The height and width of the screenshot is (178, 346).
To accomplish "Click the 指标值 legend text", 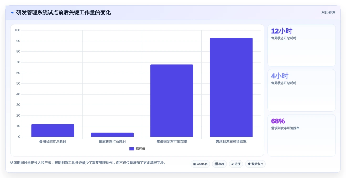I will [140, 149].
